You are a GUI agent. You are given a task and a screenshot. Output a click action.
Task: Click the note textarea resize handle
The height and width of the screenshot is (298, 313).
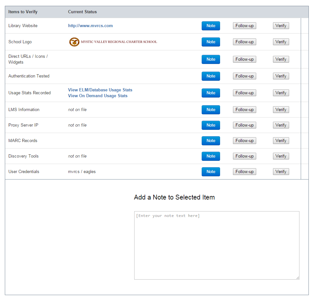(x=298, y=278)
